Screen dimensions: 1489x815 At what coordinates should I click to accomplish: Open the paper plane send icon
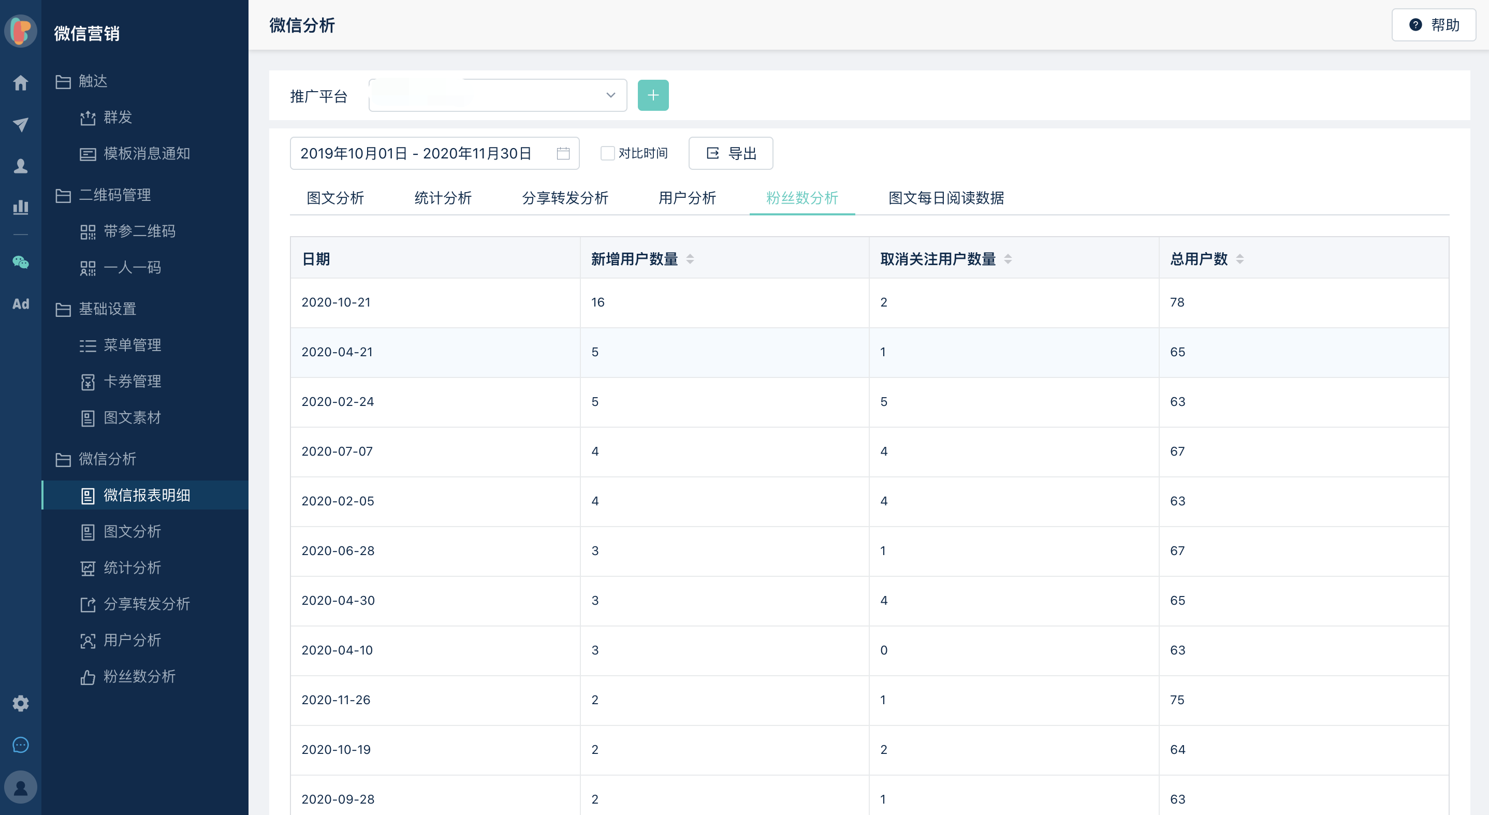pos(21,124)
